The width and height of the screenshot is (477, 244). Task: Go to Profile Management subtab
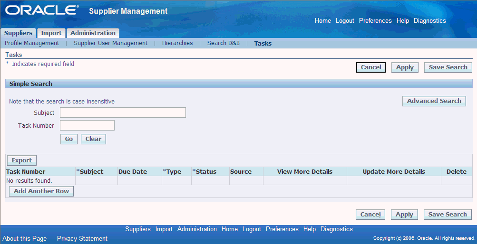[32, 43]
